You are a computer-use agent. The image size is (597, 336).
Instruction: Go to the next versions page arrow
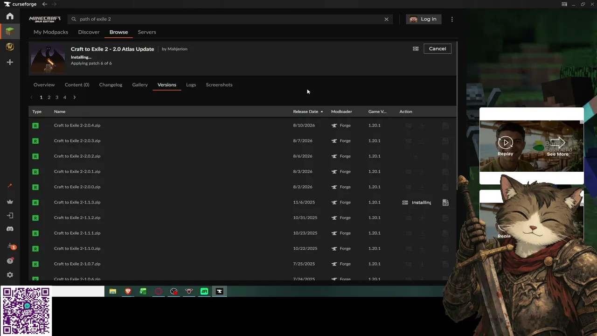(x=74, y=98)
